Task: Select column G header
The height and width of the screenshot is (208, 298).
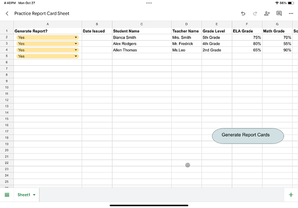Action: click(277, 24)
